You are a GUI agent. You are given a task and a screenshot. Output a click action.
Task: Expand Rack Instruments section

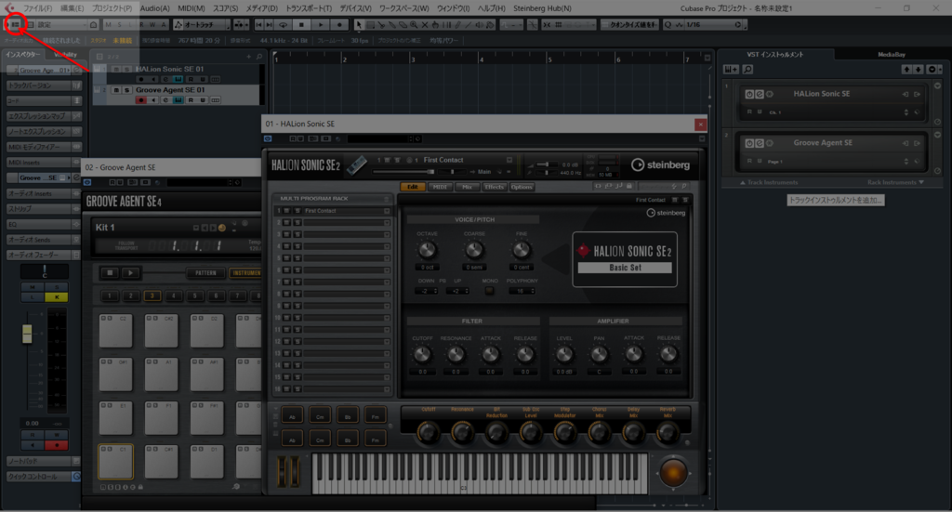895,183
